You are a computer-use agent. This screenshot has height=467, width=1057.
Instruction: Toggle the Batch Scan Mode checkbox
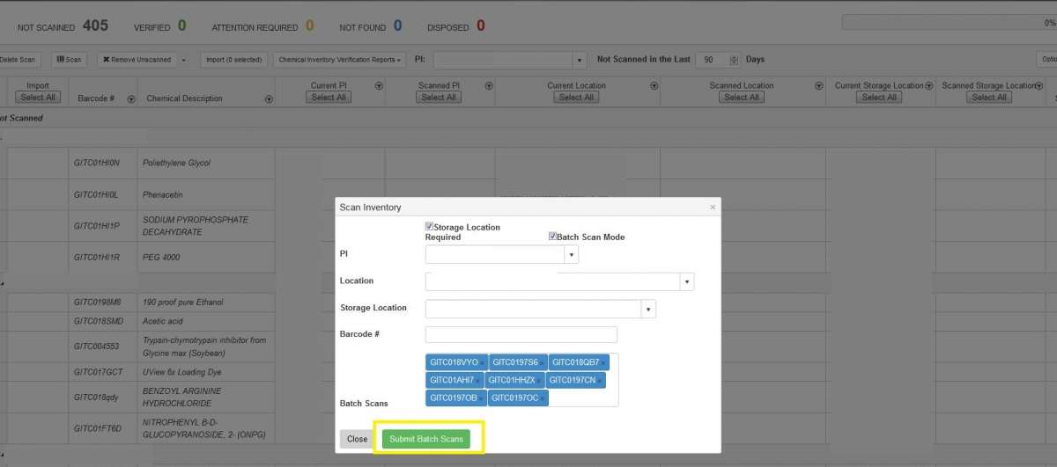(552, 236)
